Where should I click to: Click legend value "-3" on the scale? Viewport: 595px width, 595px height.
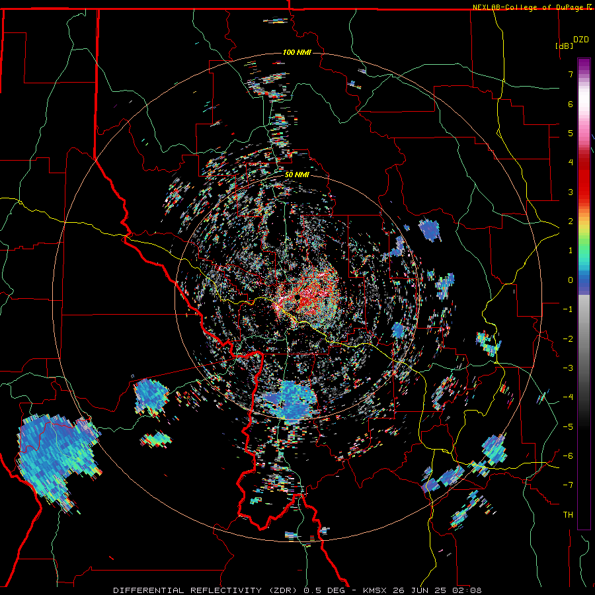click(568, 368)
